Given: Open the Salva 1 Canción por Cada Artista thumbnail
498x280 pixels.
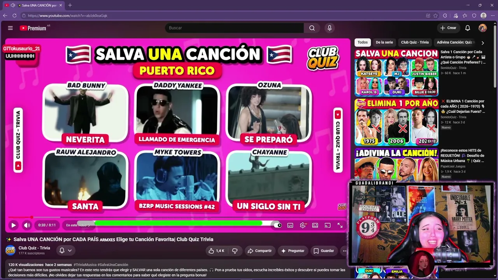Looking at the screenshot, I should coord(396,73).
